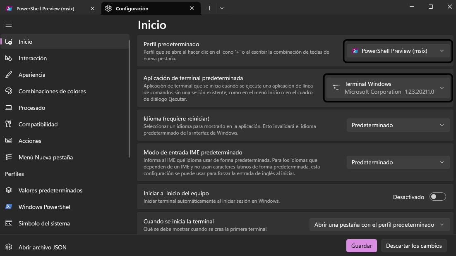Open the Compatibilidad settings icon
The image size is (456, 256).
9,124
